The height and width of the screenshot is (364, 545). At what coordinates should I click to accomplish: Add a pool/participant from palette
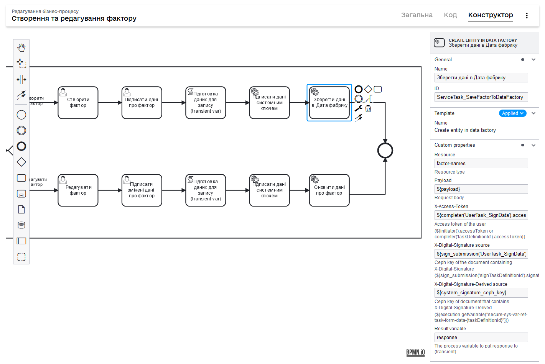[21, 241]
